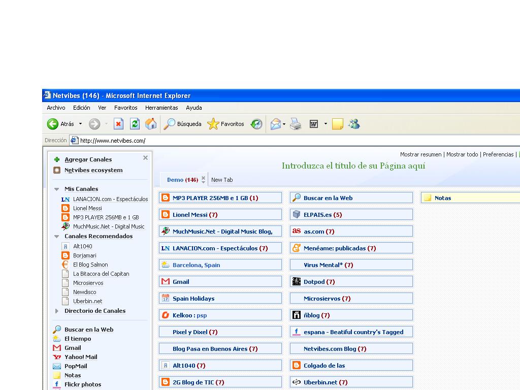Select LANACION.com - Espectáculos under Mis Canales
The image size is (520, 390).
[110, 199]
